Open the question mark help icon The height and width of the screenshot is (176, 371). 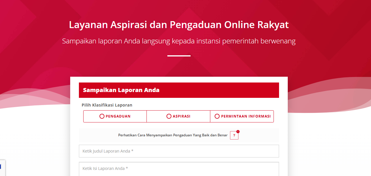click(234, 135)
